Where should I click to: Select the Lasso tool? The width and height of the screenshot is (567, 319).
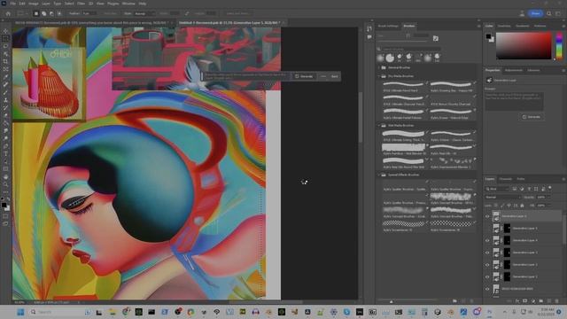pyautogui.click(x=5, y=46)
